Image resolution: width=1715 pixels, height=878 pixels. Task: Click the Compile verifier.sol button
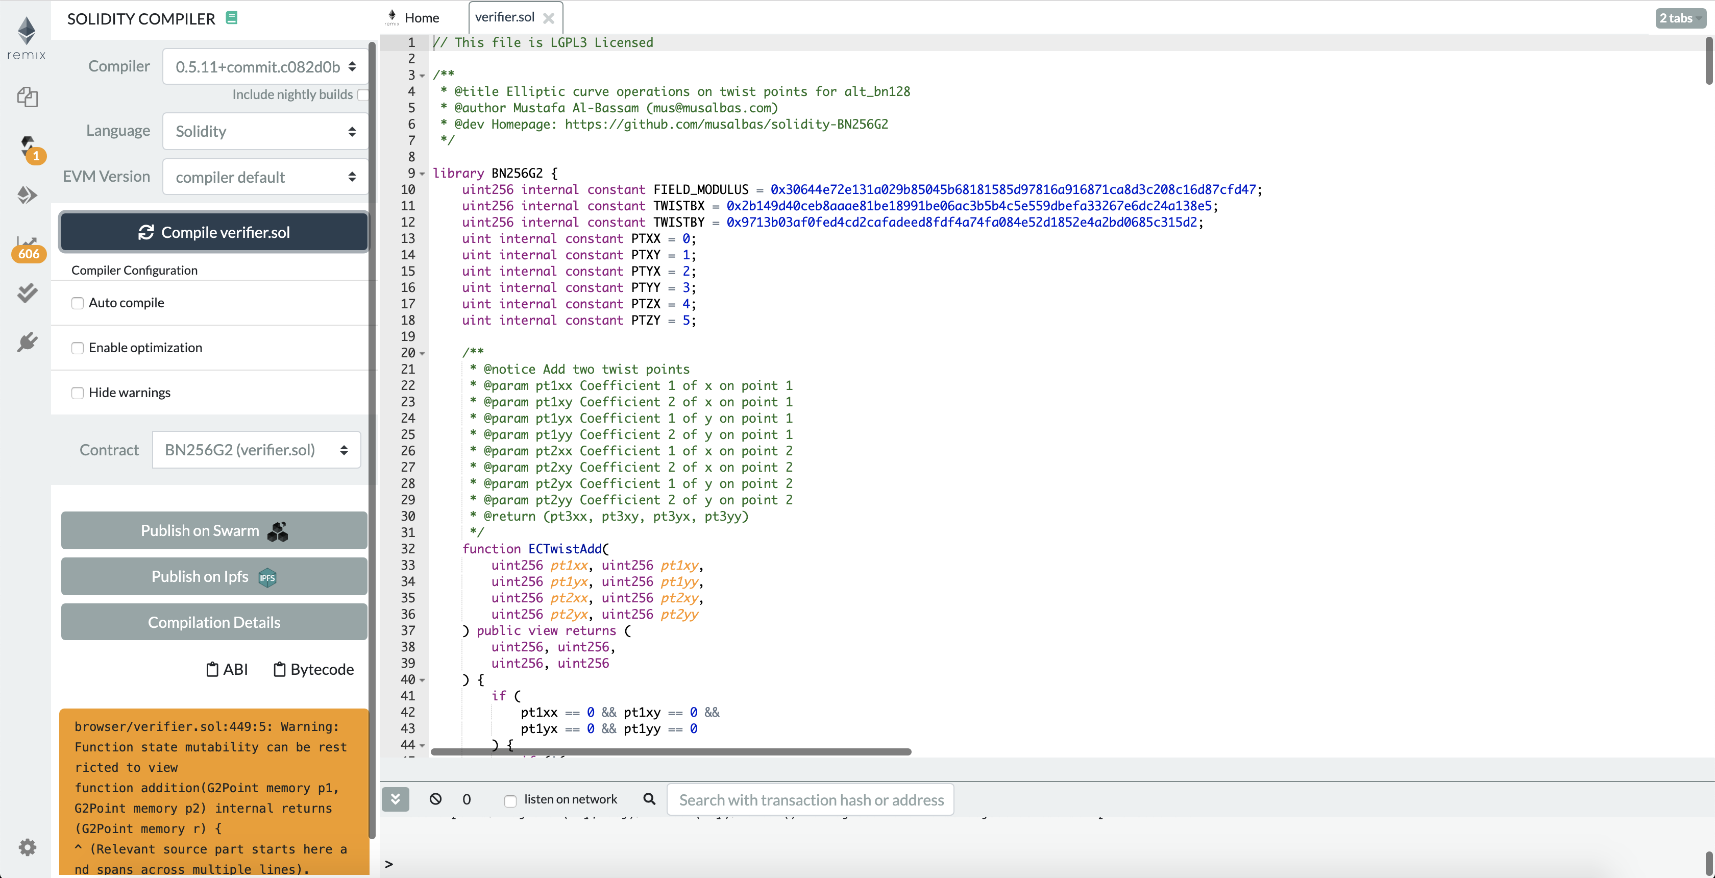214,232
